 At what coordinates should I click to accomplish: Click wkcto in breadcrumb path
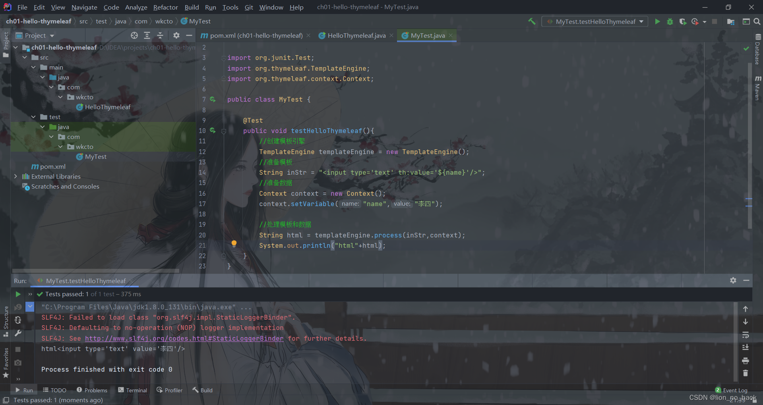[x=164, y=21]
